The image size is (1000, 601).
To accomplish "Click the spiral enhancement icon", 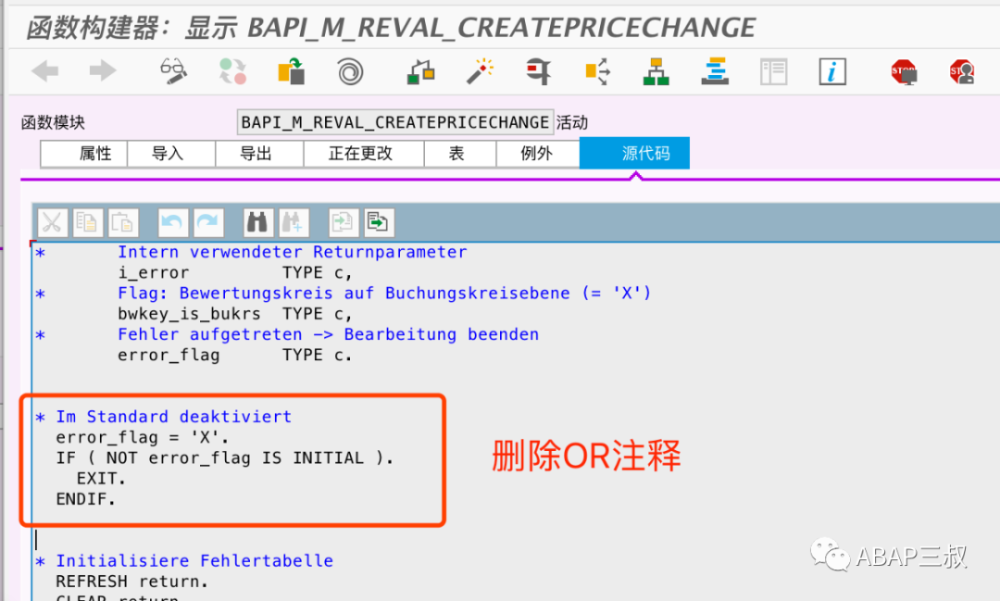I will (x=350, y=71).
